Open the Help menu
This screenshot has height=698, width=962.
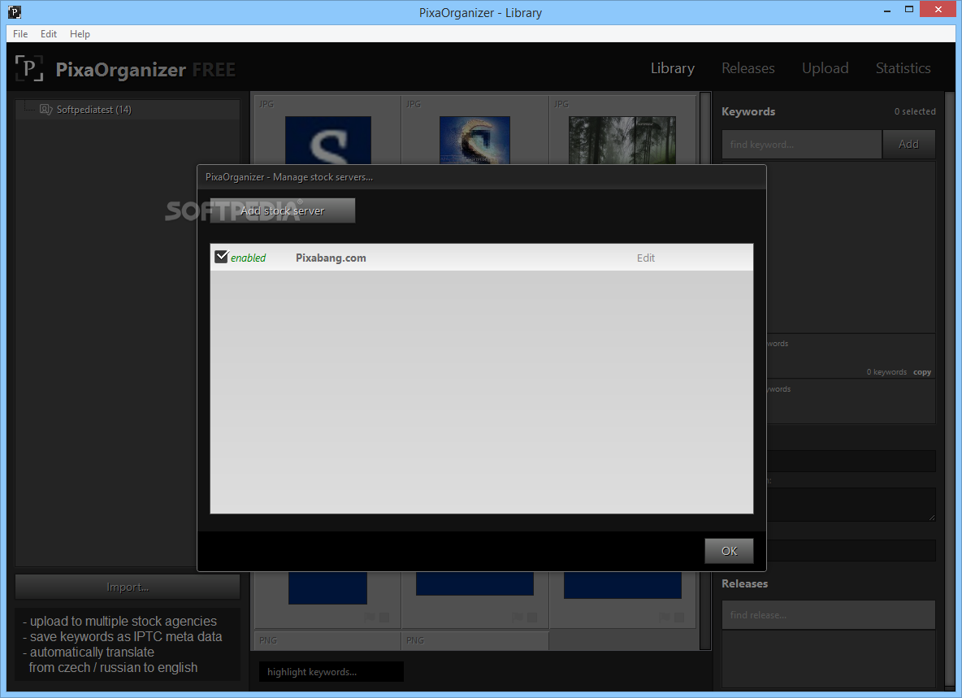coord(80,34)
